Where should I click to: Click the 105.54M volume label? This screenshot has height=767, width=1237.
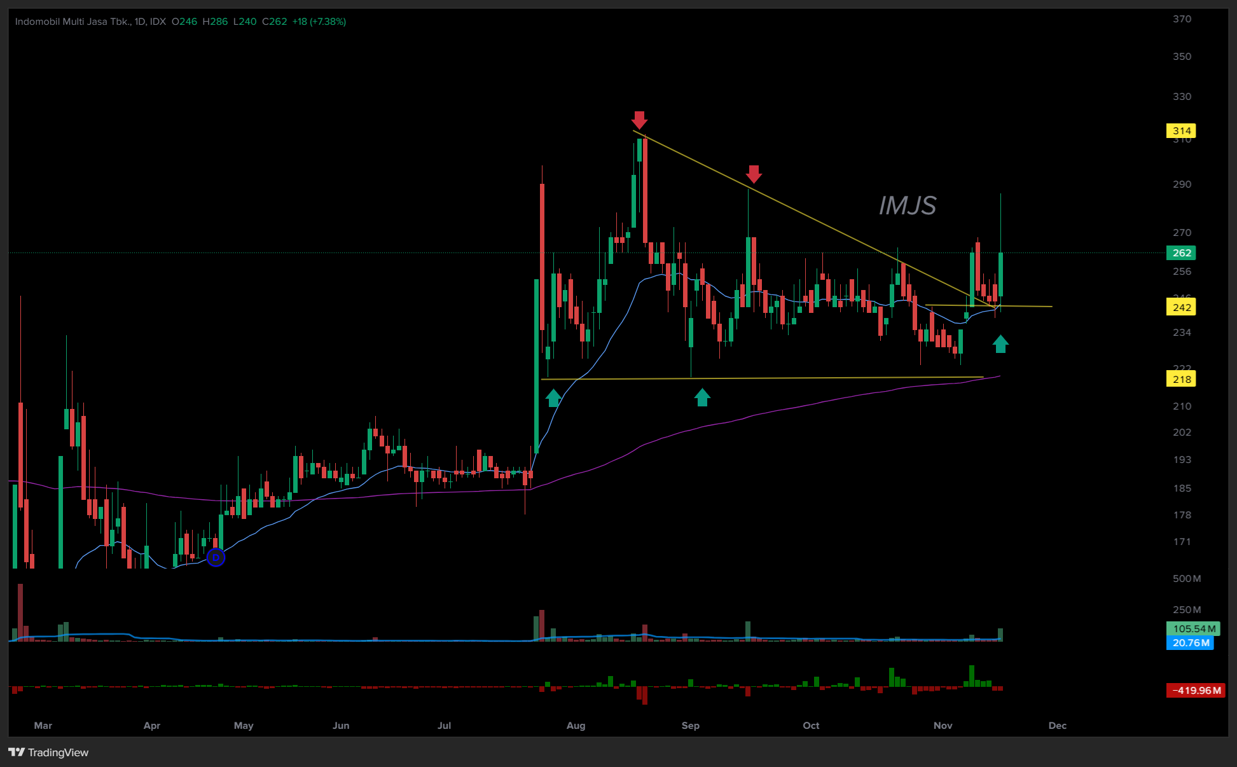pyautogui.click(x=1192, y=629)
